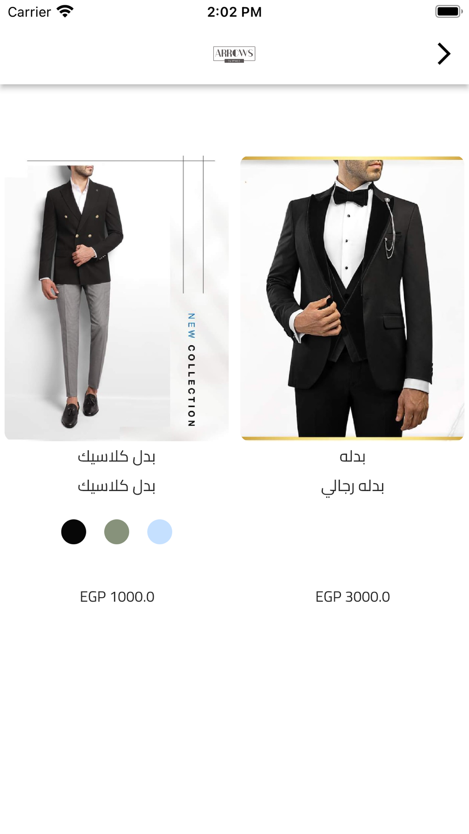The image size is (469, 834).
Task: Tap the Arrows logo in header
Action: 234,54
